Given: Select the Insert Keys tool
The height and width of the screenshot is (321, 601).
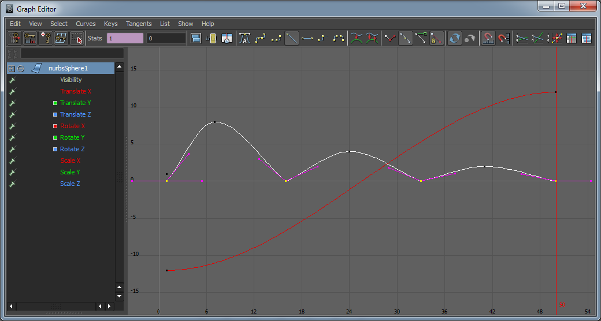Looking at the screenshot, I should (x=30, y=39).
